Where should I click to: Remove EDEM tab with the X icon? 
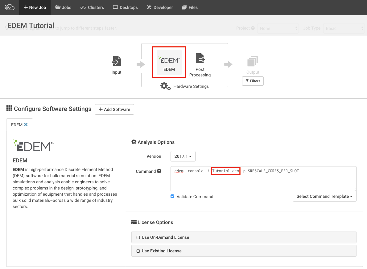pyautogui.click(x=26, y=125)
